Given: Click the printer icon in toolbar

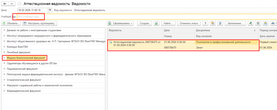Looking at the screenshot, I should point(273,23).
